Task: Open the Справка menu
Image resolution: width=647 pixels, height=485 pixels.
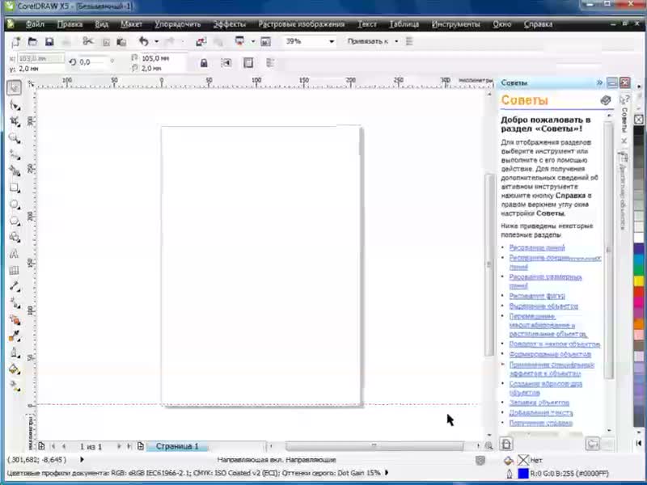Action: [538, 24]
